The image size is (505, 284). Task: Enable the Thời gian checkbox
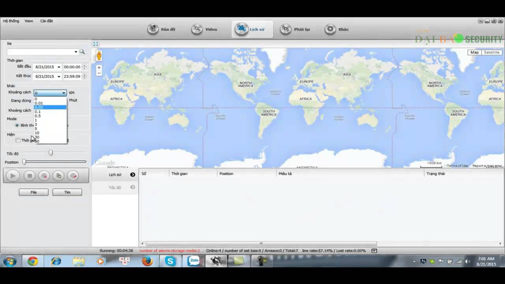[x=18, y=140]
